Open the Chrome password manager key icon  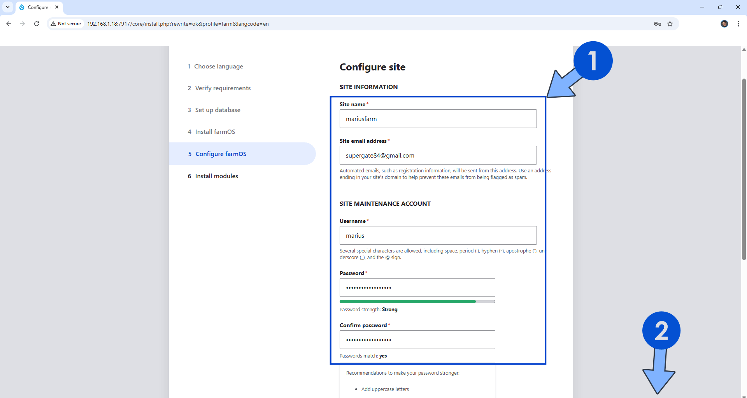pyautogui.click(x=657, y=24)
